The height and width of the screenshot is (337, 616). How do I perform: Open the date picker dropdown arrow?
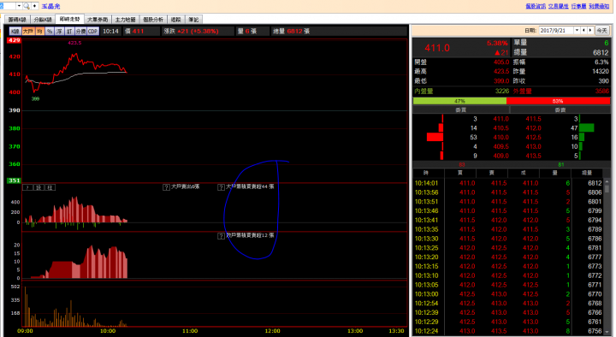(x=577, y=30)
